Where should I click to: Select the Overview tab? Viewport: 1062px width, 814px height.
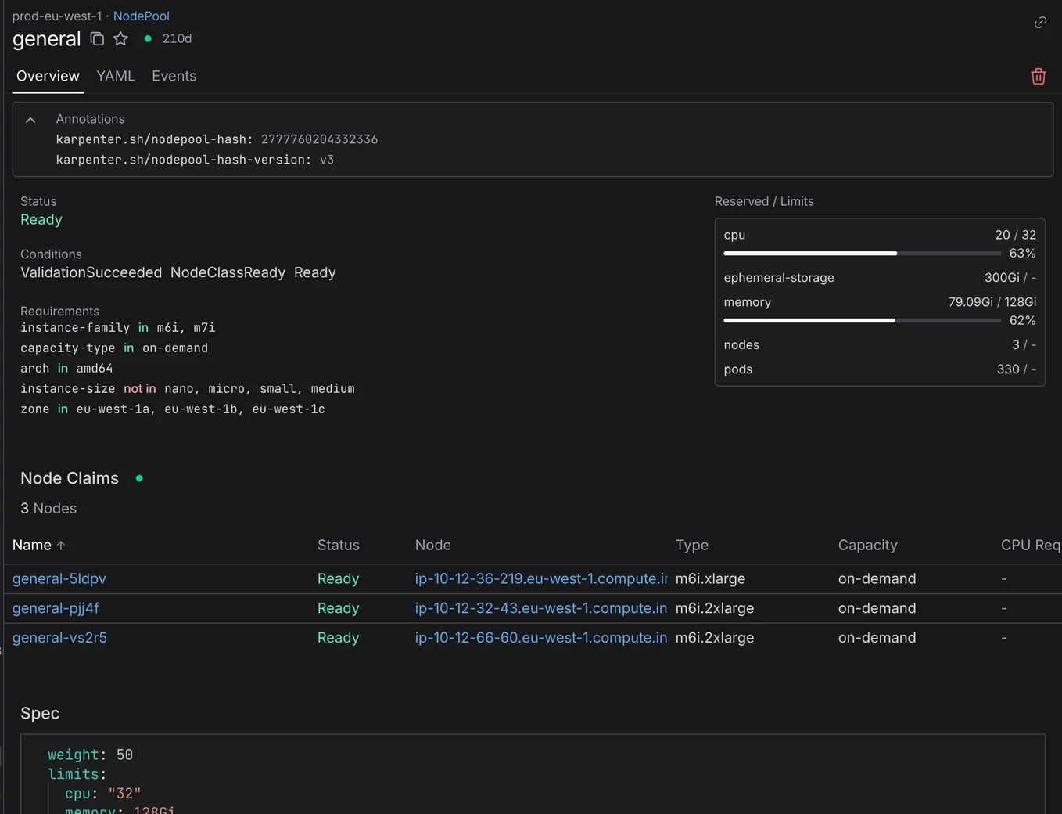tap(48, 76)
